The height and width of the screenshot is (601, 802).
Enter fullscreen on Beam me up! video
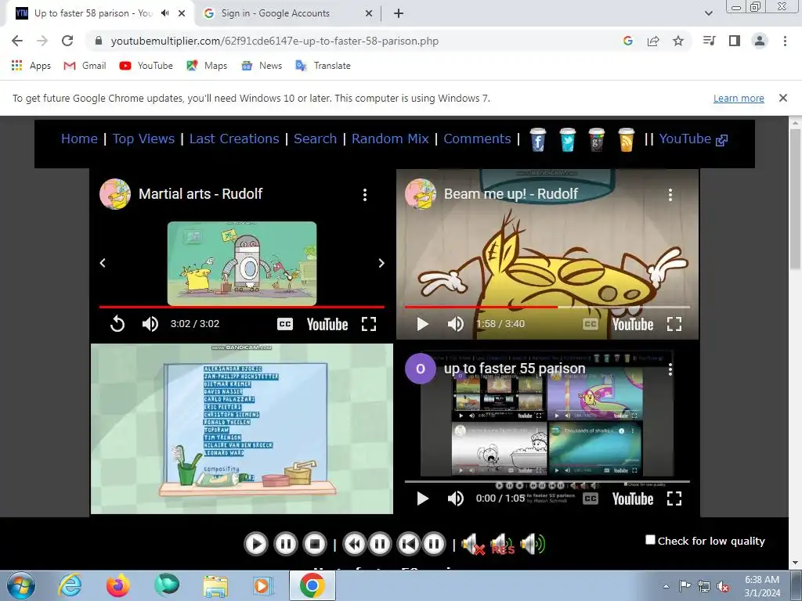674,323
